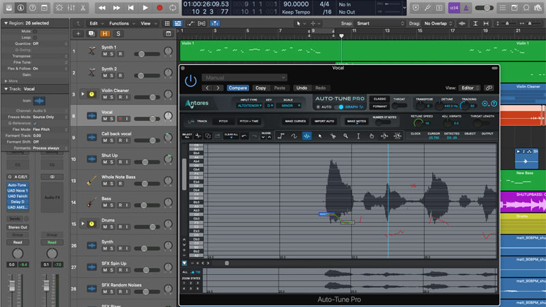Screen dimensions: 546x307
Task: Click the Make Curves button
Action: (295, 121)
